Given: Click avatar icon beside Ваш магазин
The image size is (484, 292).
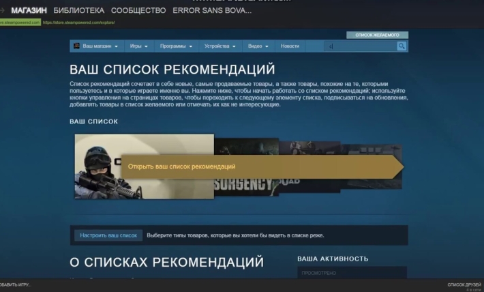Looking at the screenshot, I should (x=76, y=46).
